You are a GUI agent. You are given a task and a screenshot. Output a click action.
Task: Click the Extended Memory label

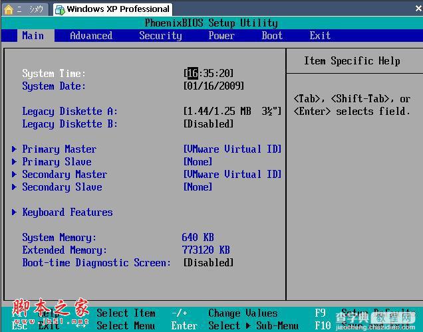point(65,250)
